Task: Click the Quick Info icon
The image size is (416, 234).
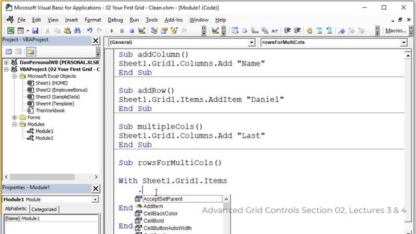Action: [255, 31]
